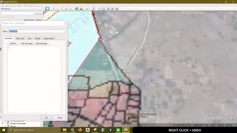Click the Record a Tour toolbar icon
This screenshot has width=237, height=133.
71,8
